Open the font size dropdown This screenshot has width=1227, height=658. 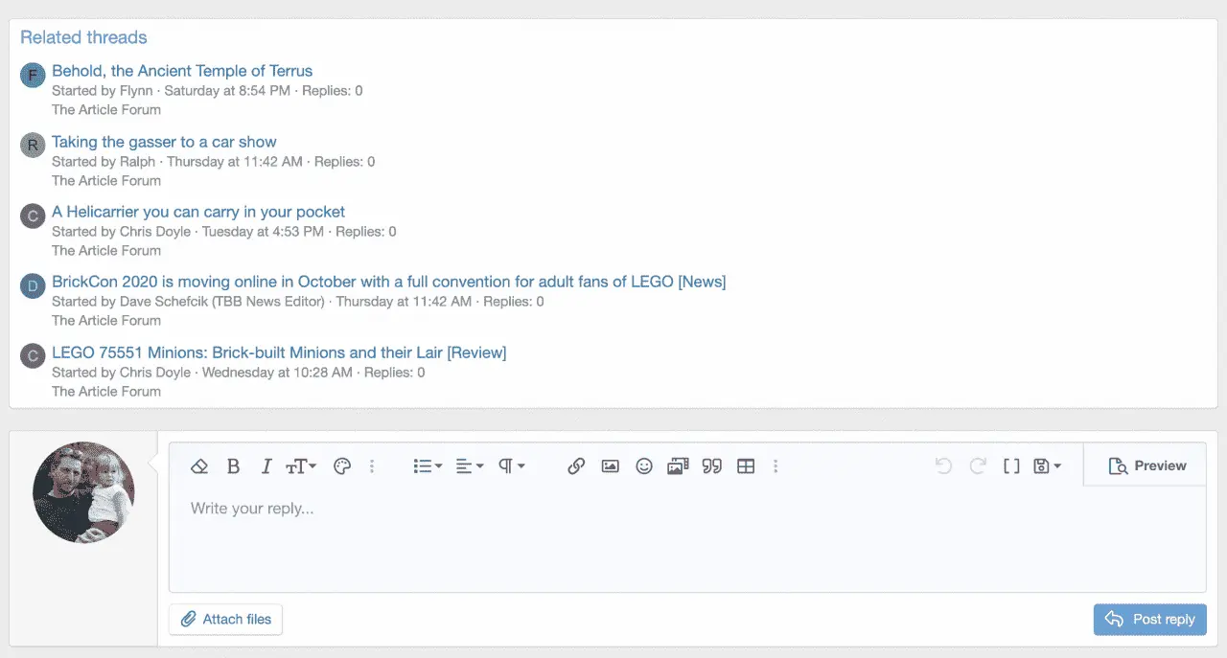(301, 466)
